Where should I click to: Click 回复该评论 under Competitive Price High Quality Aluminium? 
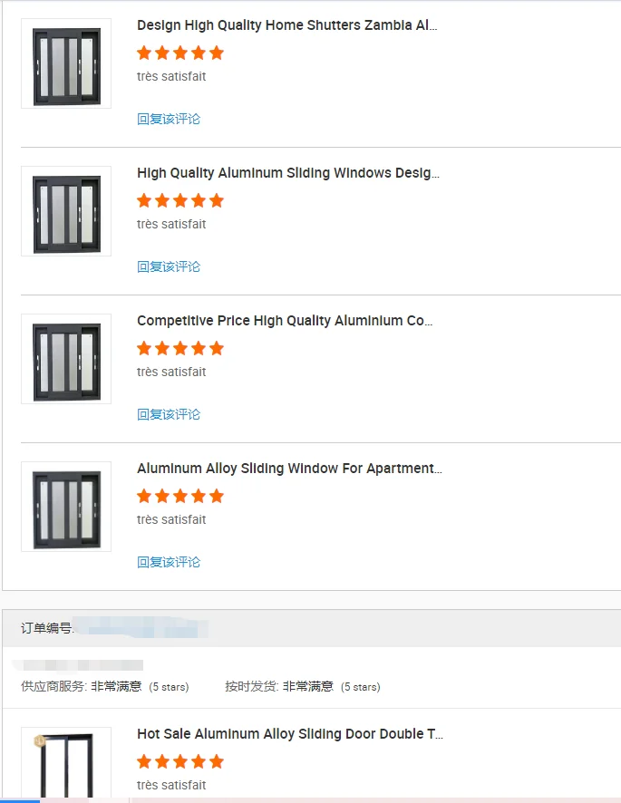point(169,414)
